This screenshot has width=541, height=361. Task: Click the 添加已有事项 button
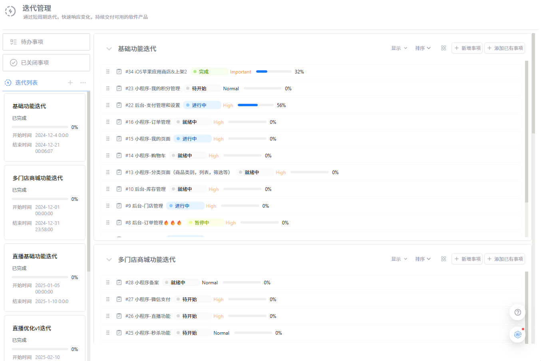click(505, 48)
